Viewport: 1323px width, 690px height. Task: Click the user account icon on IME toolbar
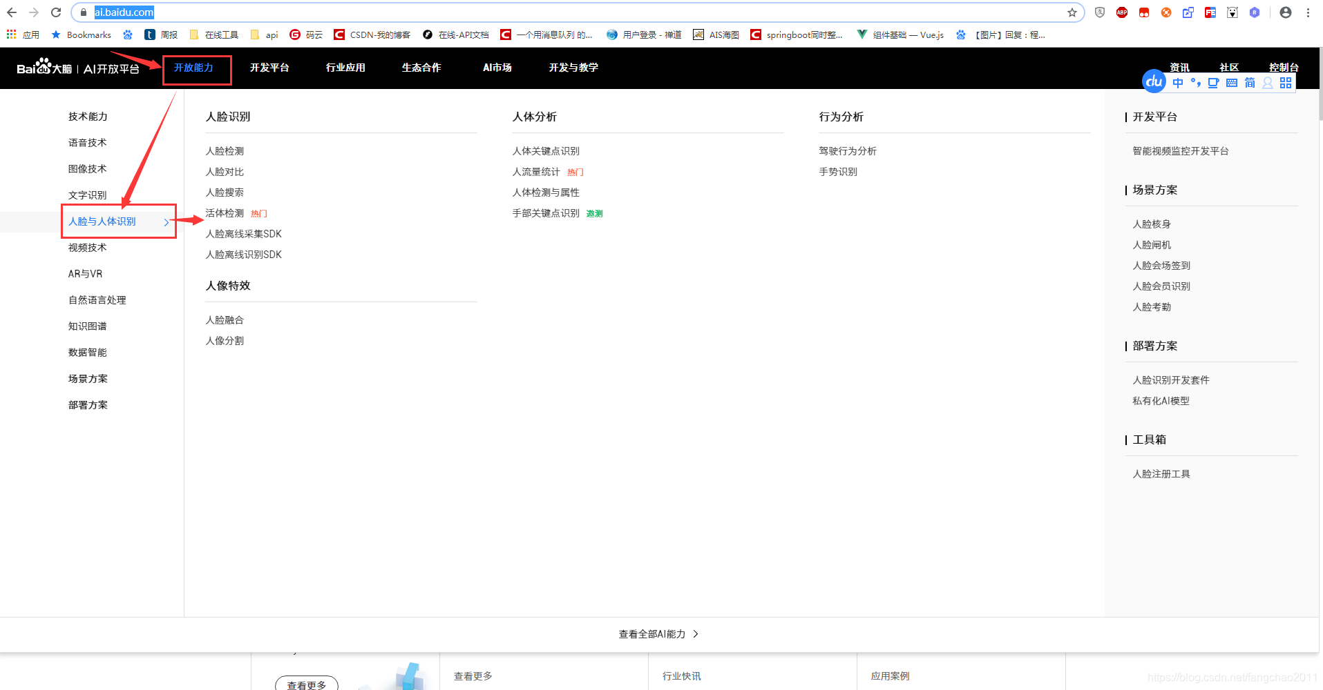pos(1268,83)
